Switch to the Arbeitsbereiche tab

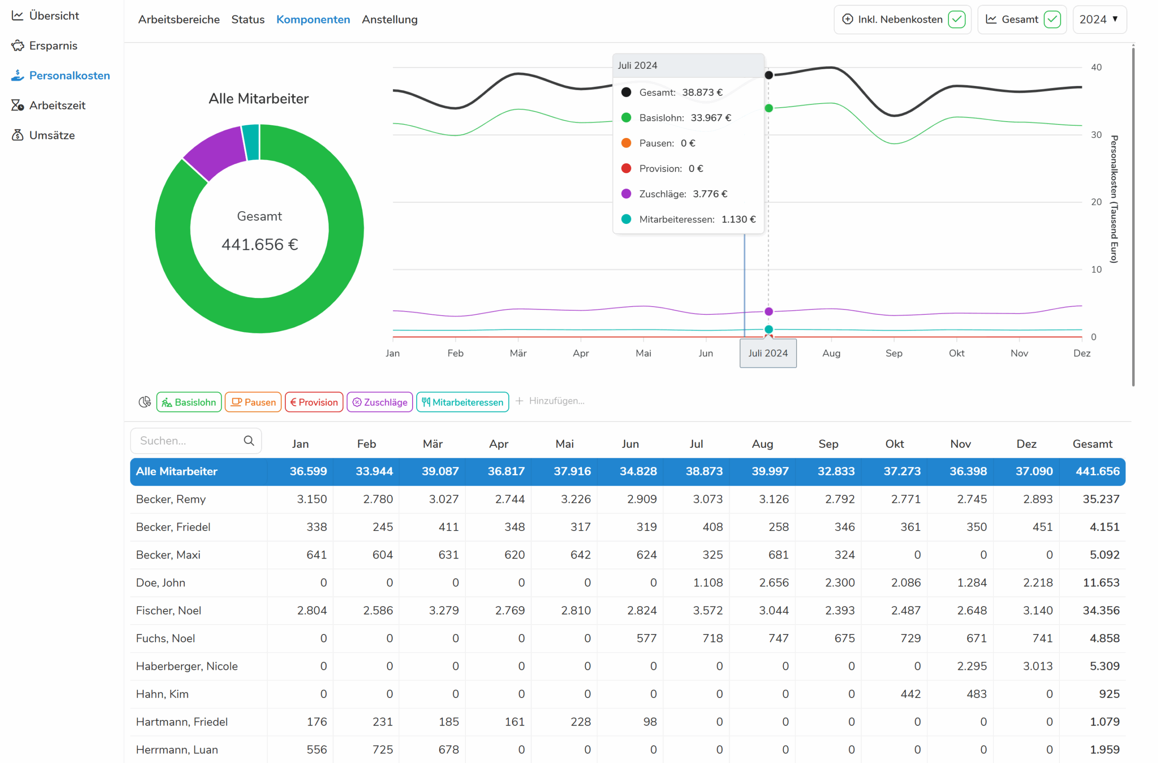(179, 19)
